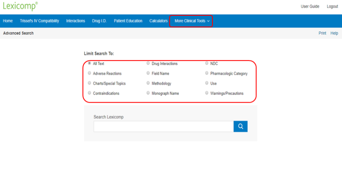The height and width of the screenshot is (175, 342).
Task: Select the All Text radio button
Action: tap(89, 63)
